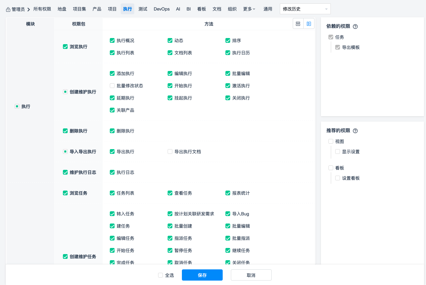Click the lock icon beside 管理员
Screen dimensions: 426x285
tap(8, 9)
